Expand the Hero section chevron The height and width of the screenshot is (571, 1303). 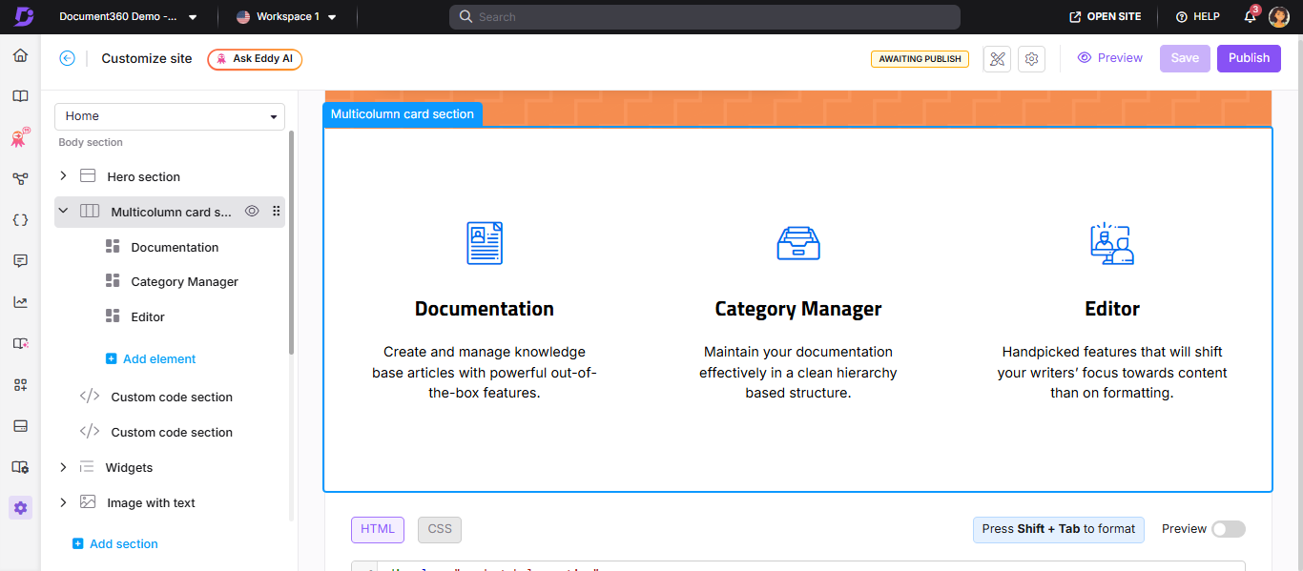[x=63, y=176]
